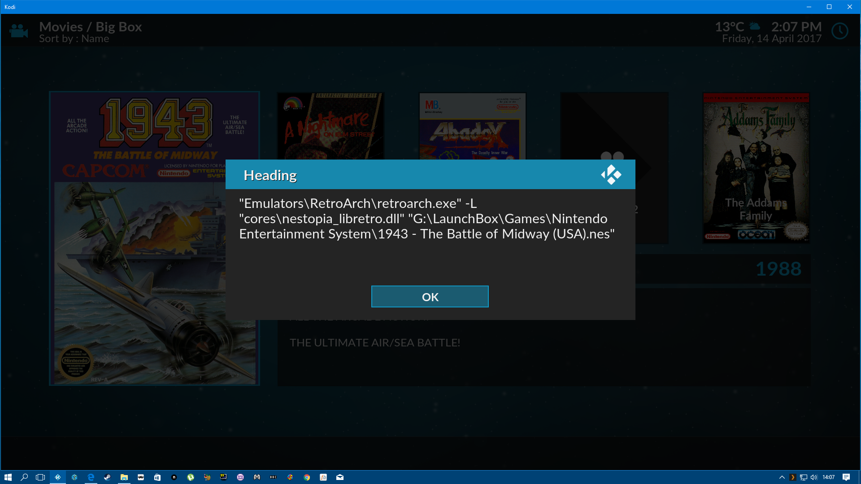
Task: Open the colorful cube app on the taskbar
Action: [290, 477]
